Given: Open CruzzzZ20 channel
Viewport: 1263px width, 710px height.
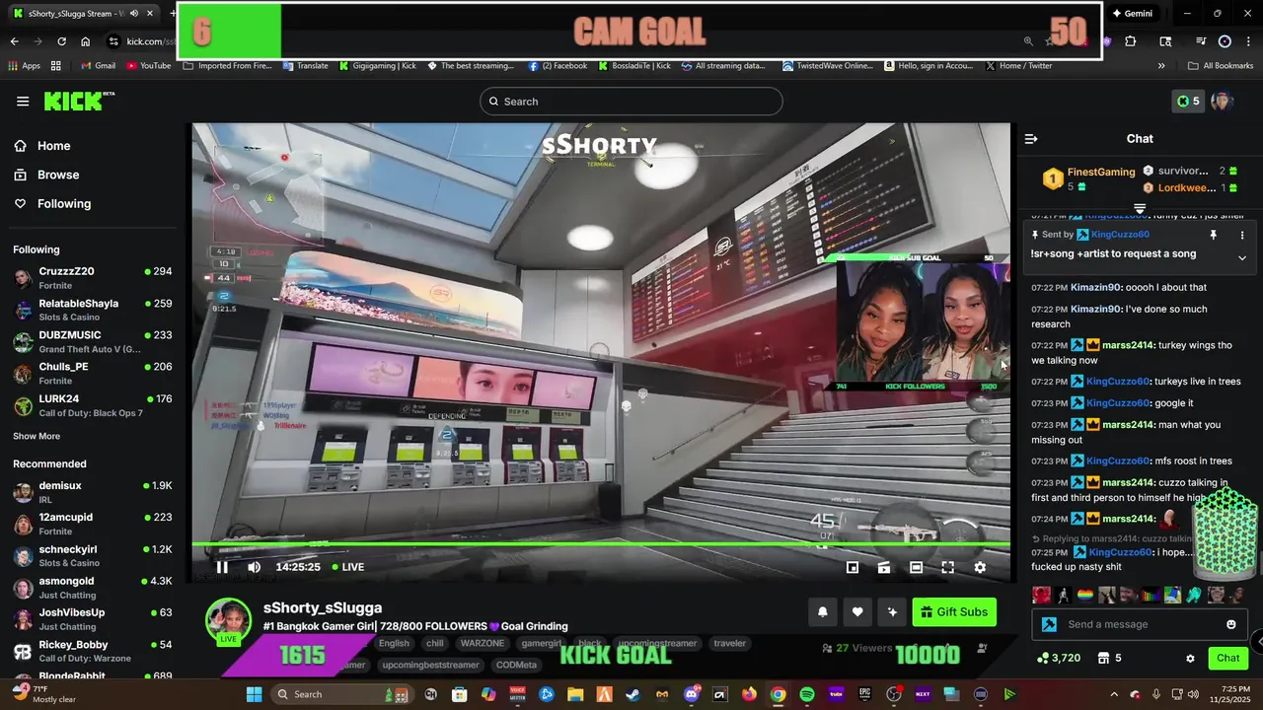Looking at the screenshot, I should coord(92,278).
